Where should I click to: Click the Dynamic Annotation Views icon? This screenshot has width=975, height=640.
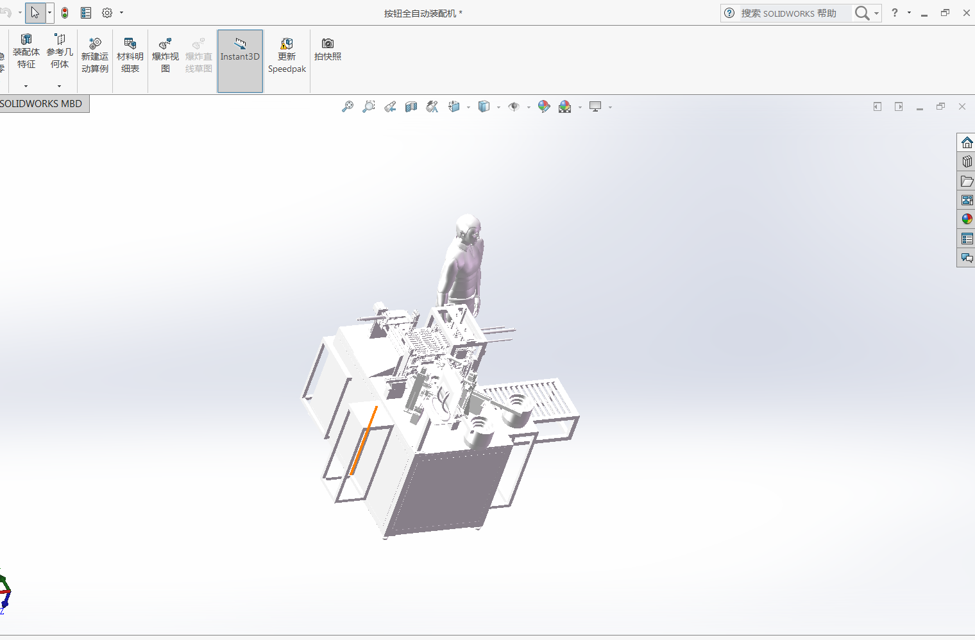[432, 106]
